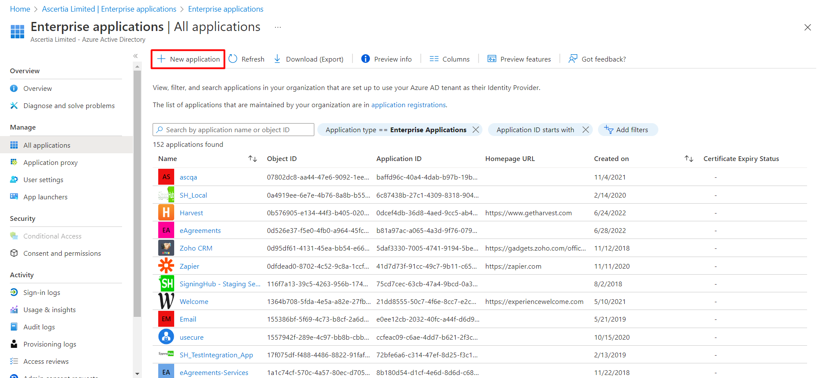The width and height of the screenshot is (817, 378).
Task: Collapse the sidebar with double chevron
Action: point(135,56)
